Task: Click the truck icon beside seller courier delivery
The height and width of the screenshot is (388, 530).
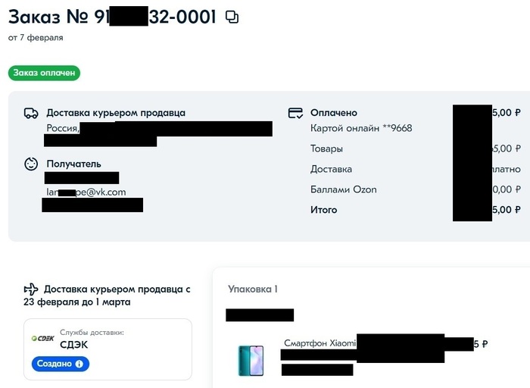Action: 31,114
